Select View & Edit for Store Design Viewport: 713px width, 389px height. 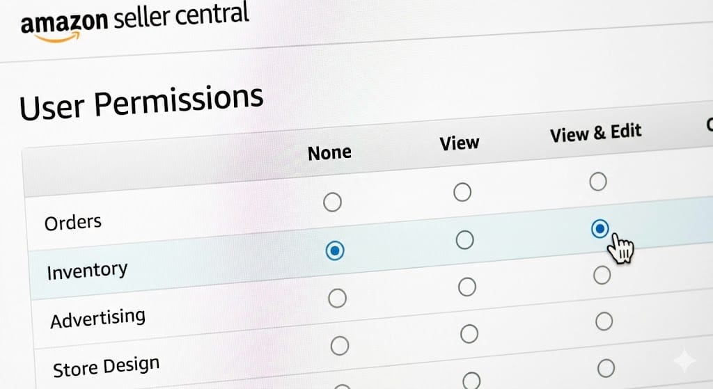[x=604, y=321]
